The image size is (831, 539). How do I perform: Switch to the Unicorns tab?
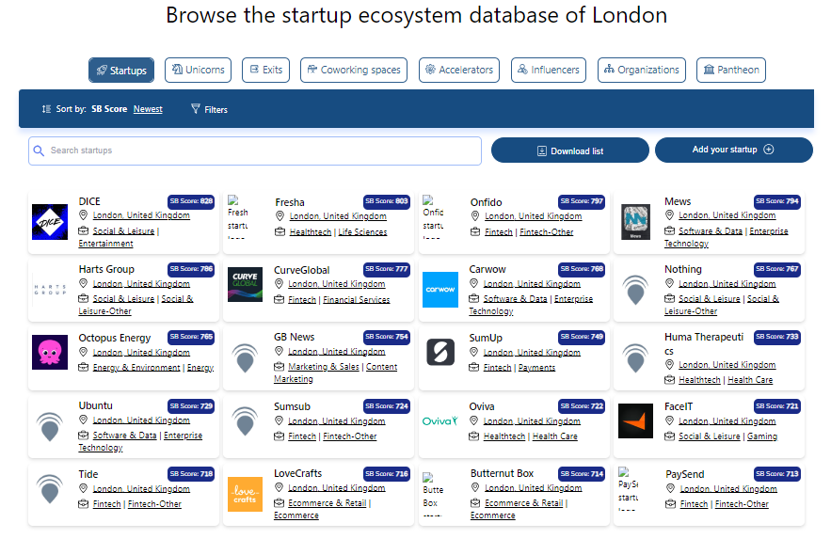click(x=199, y=70)
